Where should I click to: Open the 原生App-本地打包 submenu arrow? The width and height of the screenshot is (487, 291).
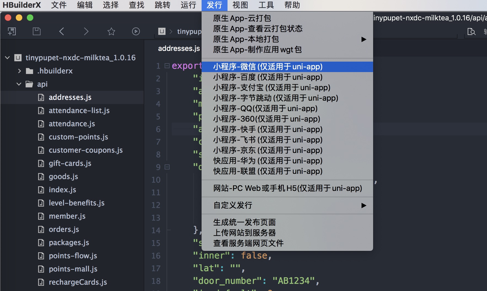tap(364, 39)
